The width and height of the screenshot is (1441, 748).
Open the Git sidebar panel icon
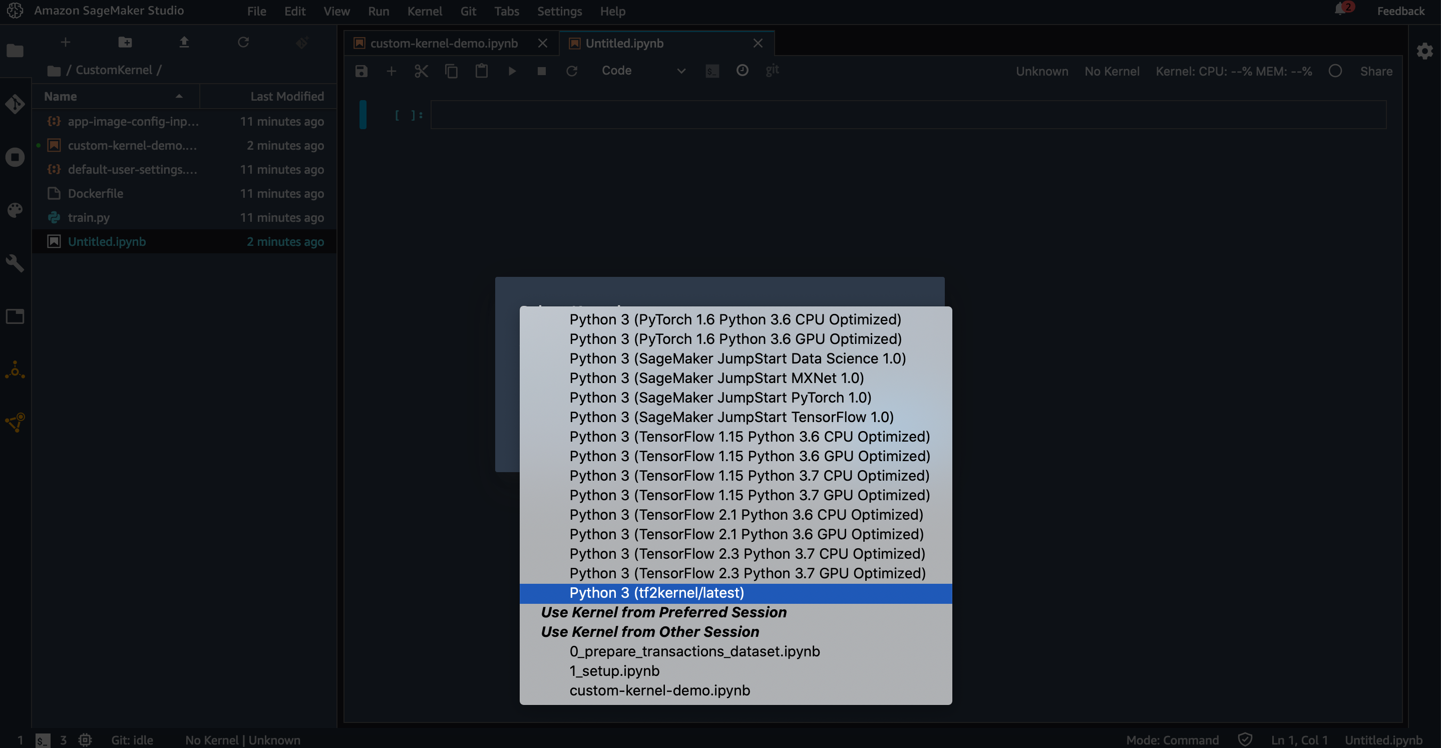(x=15, y=104)
